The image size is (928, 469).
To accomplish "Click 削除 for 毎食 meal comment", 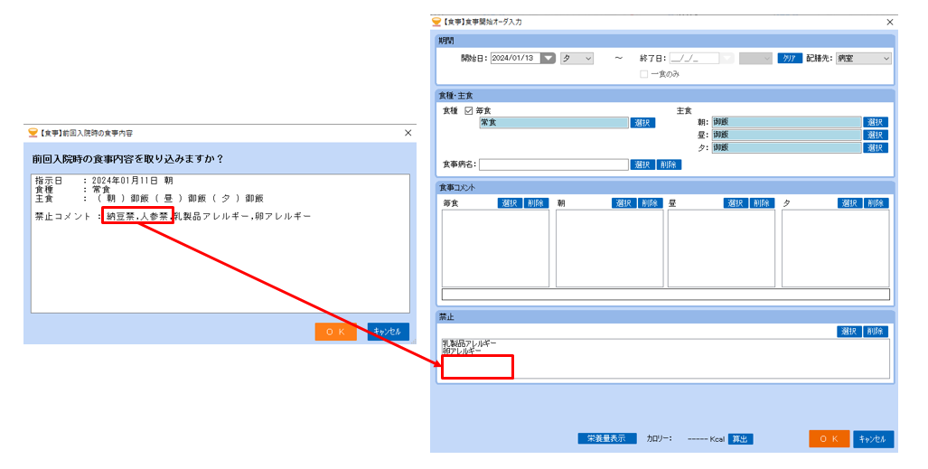I will 536,203.
